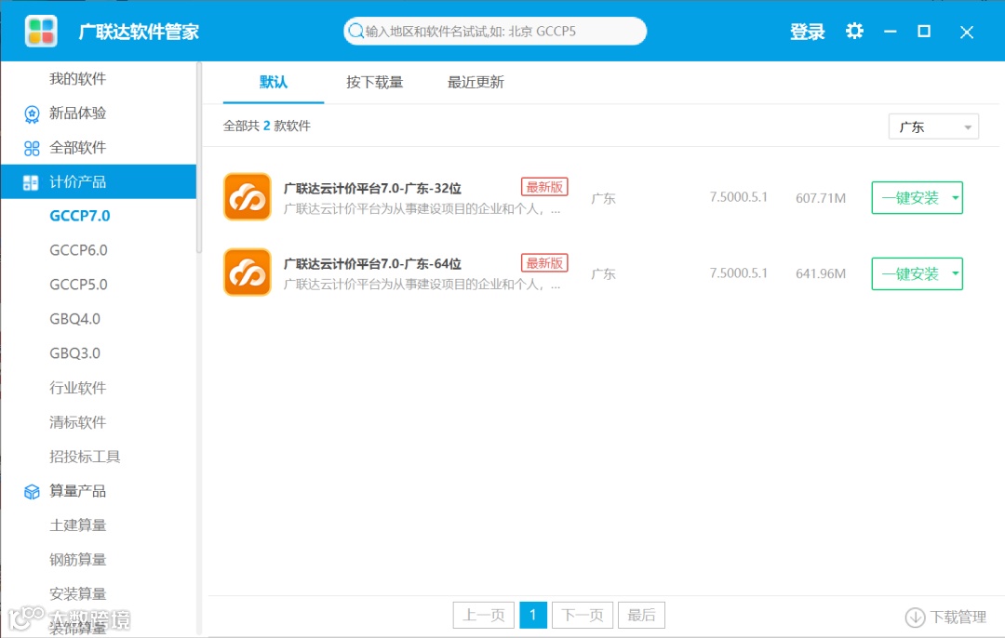This screenshot has height=638, width=1005.
Task: Switch to the 默认 sort tab
Action: pyautogui.click(x=274, y=82)
